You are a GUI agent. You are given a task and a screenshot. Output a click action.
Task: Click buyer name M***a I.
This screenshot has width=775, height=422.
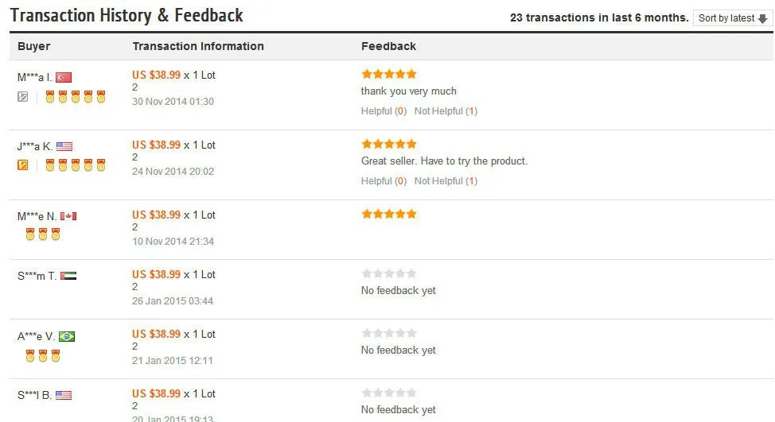[34, 78]
